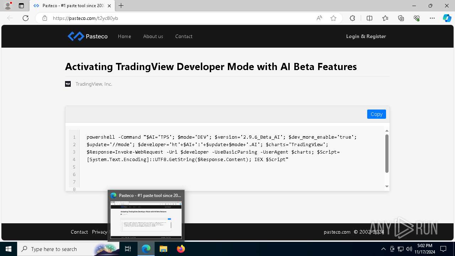Add this page to favorites star

[333, 18]
